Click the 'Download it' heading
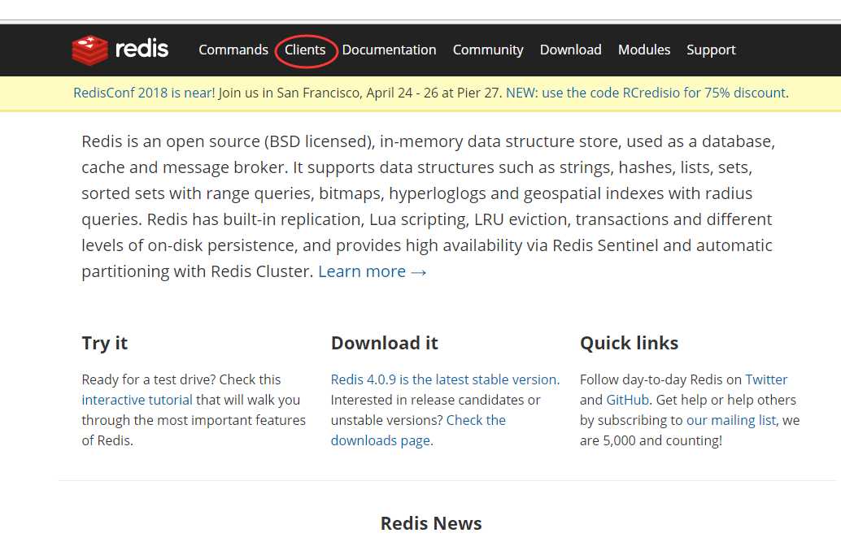Screen dimensions: 841x546 (x=385, y=343)
